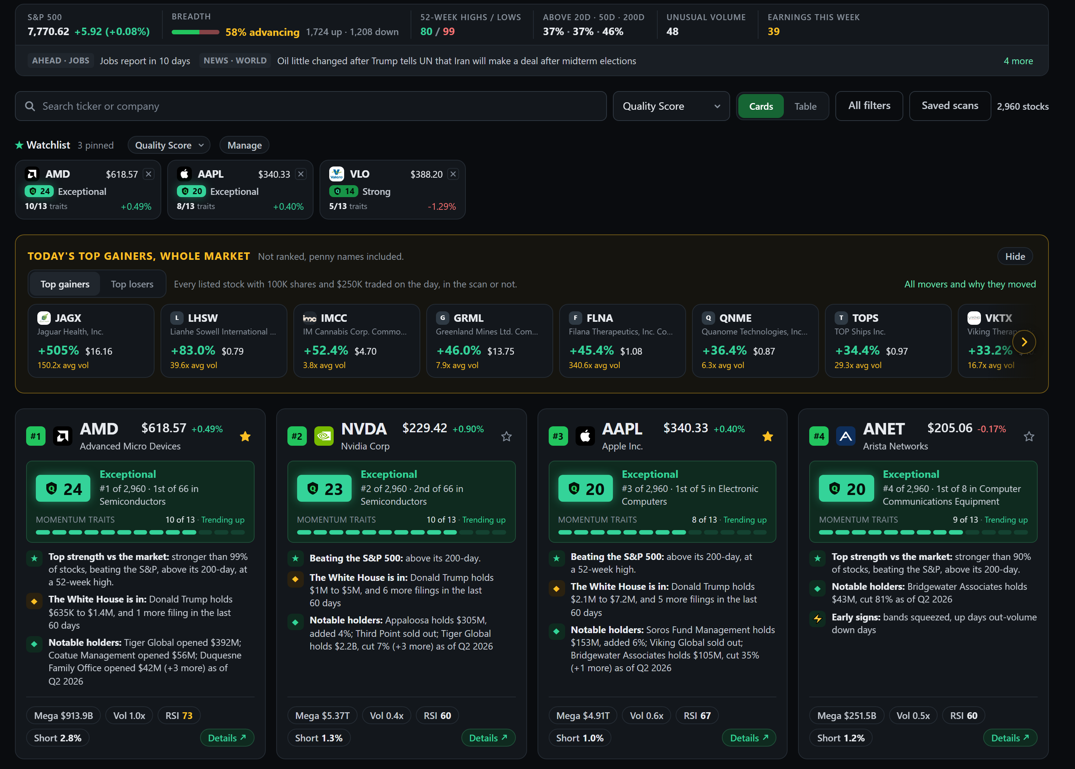Open the JAGX Jaguar Health gainer card
1075x769 pixels.
[91, 340]
